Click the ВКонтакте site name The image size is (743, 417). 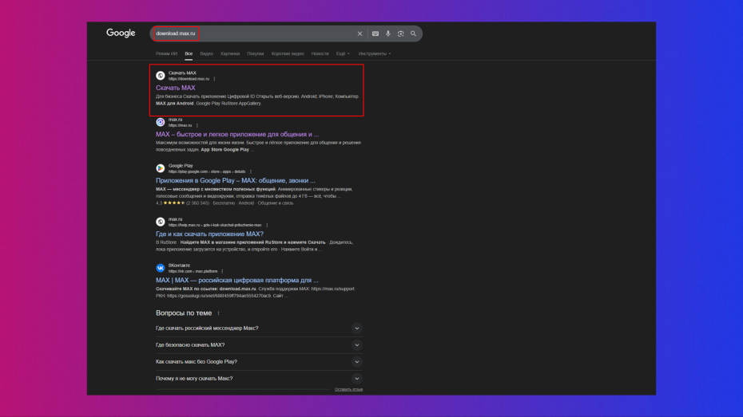pos(179,266)
